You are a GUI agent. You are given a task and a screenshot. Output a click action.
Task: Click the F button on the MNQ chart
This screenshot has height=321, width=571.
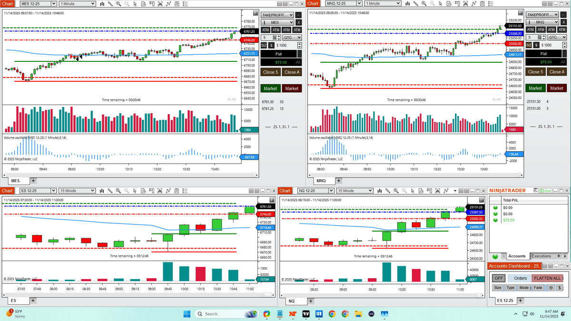coord(521,13)
